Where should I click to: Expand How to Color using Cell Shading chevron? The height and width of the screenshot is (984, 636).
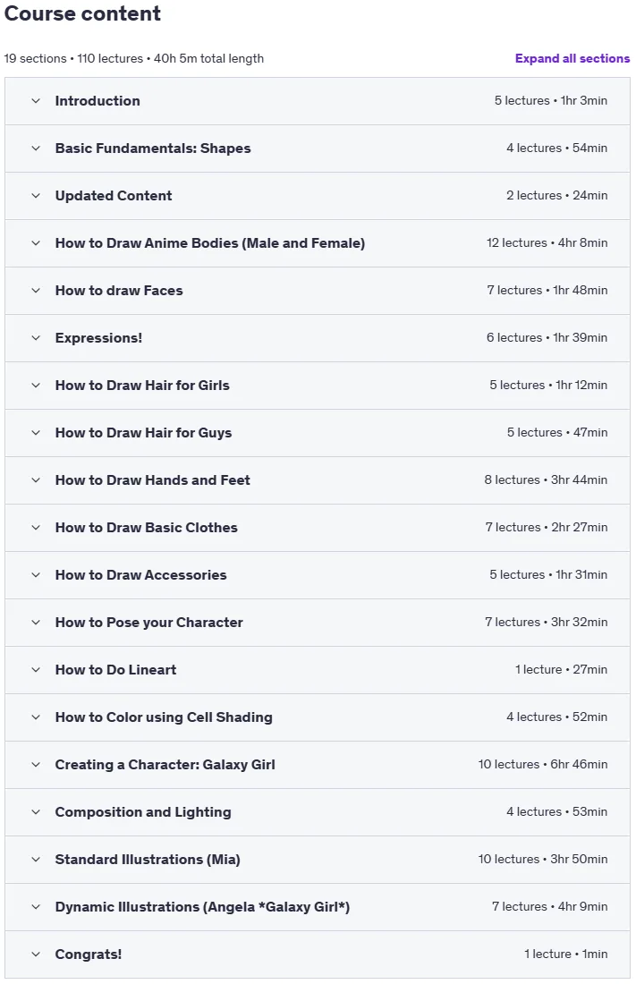pos(36,717)
